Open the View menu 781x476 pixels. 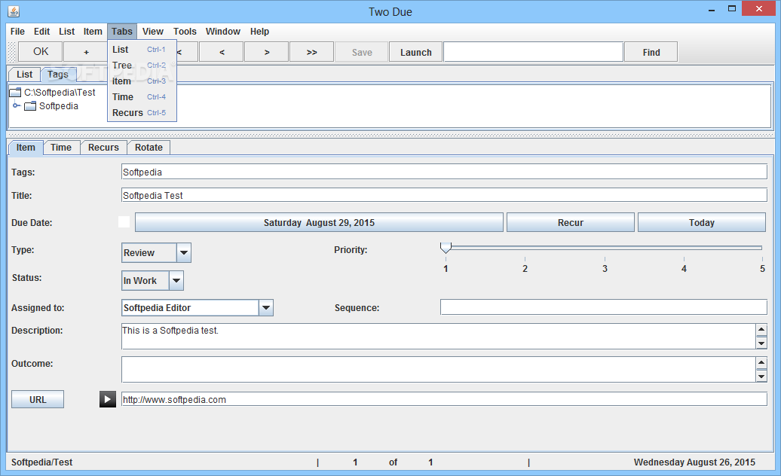pos(153,32)
